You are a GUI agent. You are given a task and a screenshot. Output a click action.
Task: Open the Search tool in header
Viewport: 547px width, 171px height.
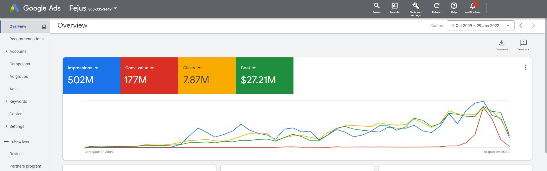click(376, 8)
